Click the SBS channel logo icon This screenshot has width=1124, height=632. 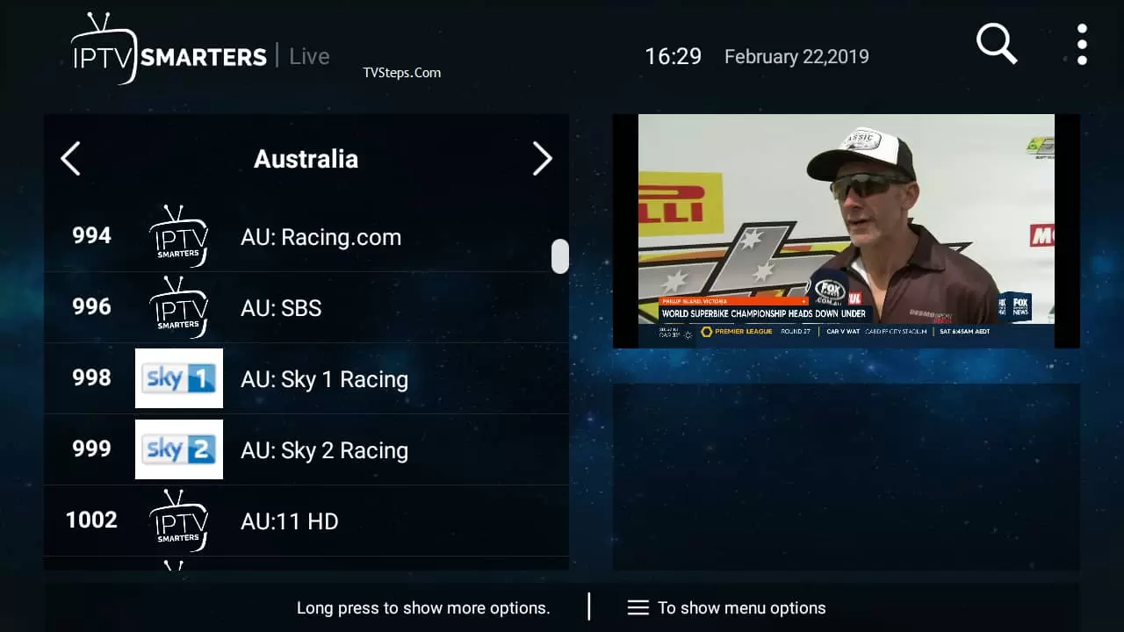click(179, 307)
